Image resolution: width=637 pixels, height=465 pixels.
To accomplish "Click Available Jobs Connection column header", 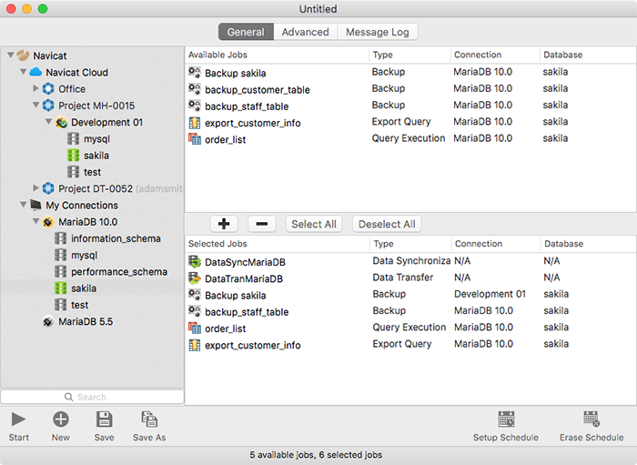I will 495,55.
